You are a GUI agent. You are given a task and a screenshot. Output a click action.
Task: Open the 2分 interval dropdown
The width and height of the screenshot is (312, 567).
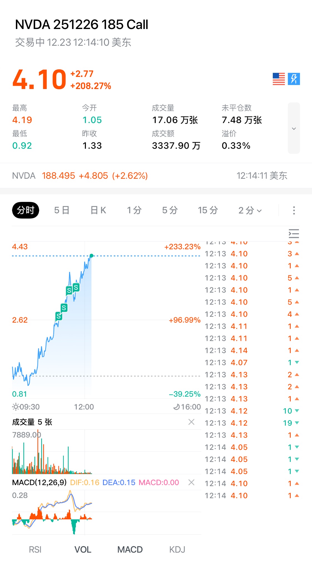[250, 211]
